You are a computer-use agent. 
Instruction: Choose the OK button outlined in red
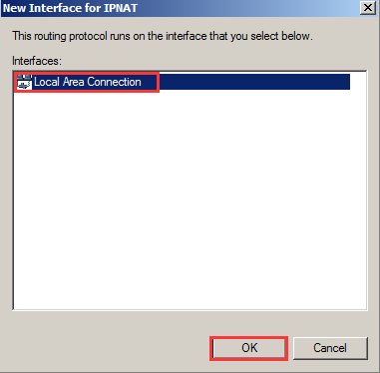pos(248,348)
